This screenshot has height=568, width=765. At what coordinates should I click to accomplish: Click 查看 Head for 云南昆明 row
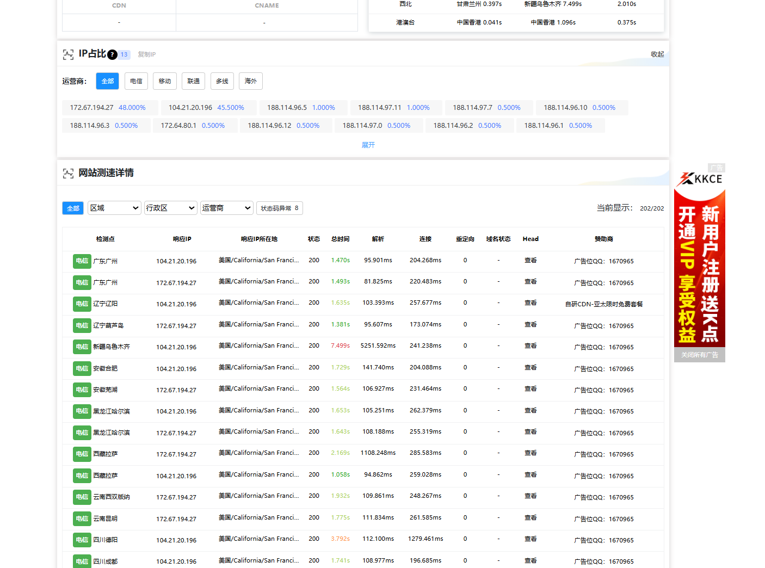coord(530,518)
